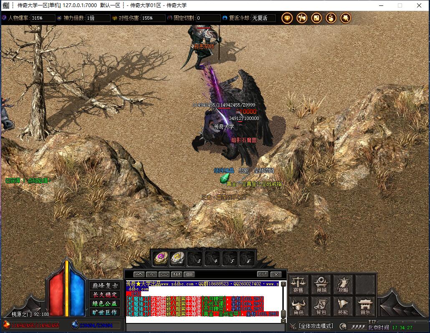Open the 商城 shop
Viewport: 430px width, 333px height.
[321, 285]
